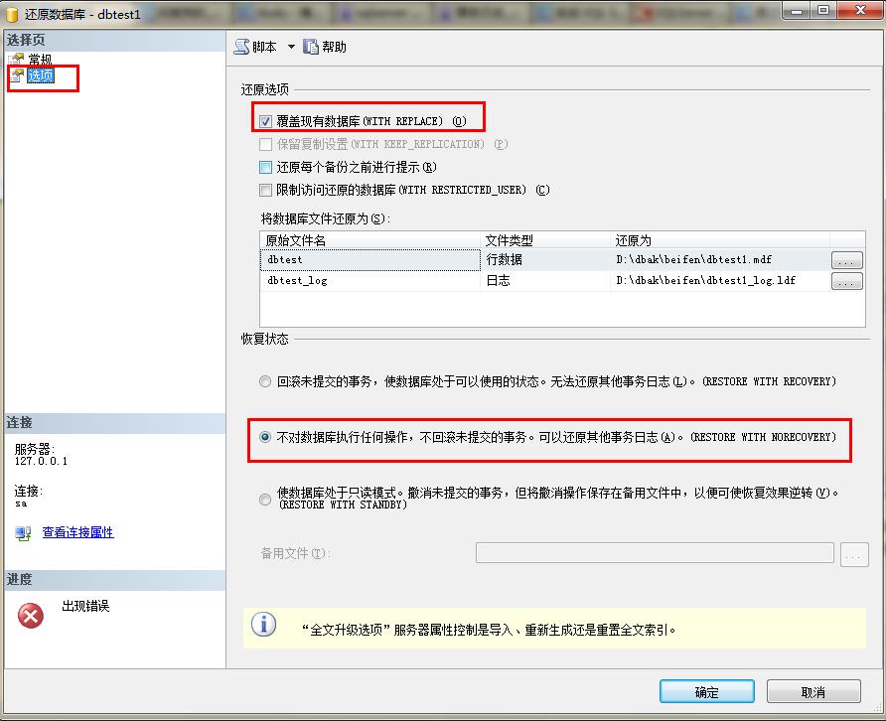Close the 还原数据库 dialog

pyautogui.click(x=860, y=10)
